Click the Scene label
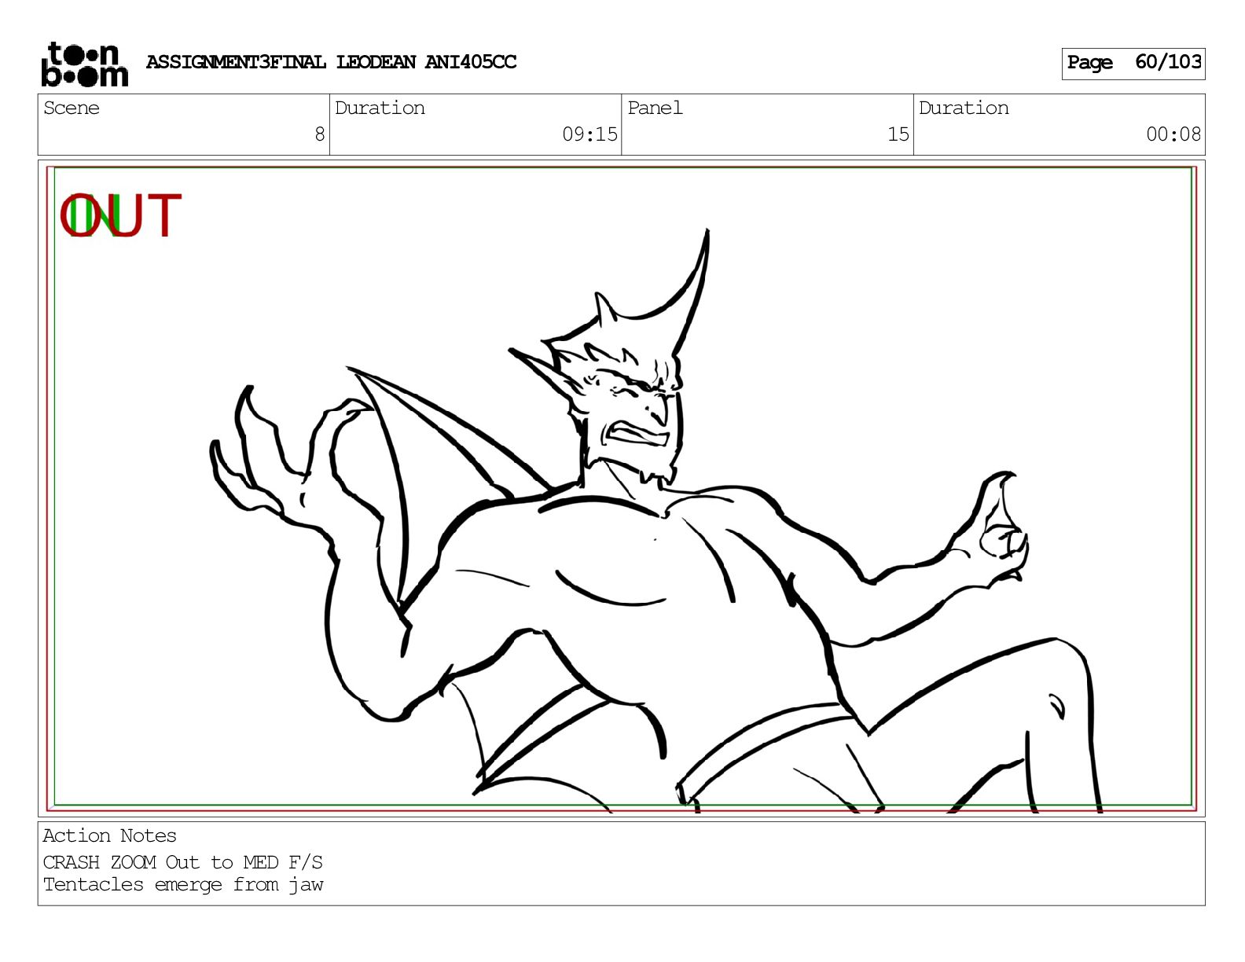This screenshot has width=1245, height=962. (72, 108)
